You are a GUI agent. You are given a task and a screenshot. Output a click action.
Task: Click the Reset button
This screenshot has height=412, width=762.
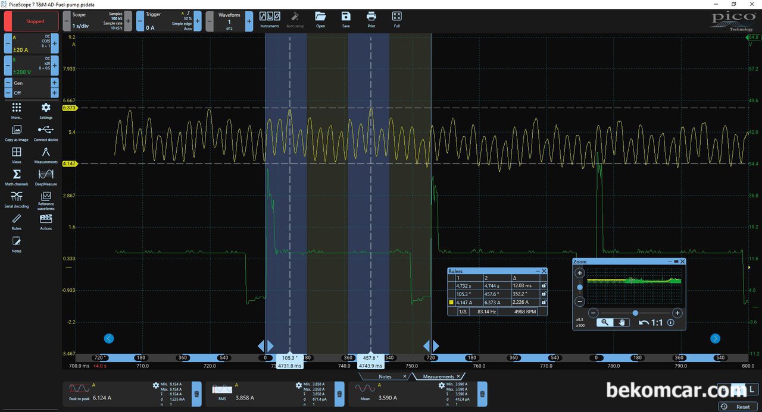[x=738, y=407]
